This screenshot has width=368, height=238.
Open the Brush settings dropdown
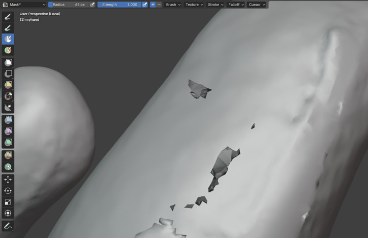[x=173, y=5]
